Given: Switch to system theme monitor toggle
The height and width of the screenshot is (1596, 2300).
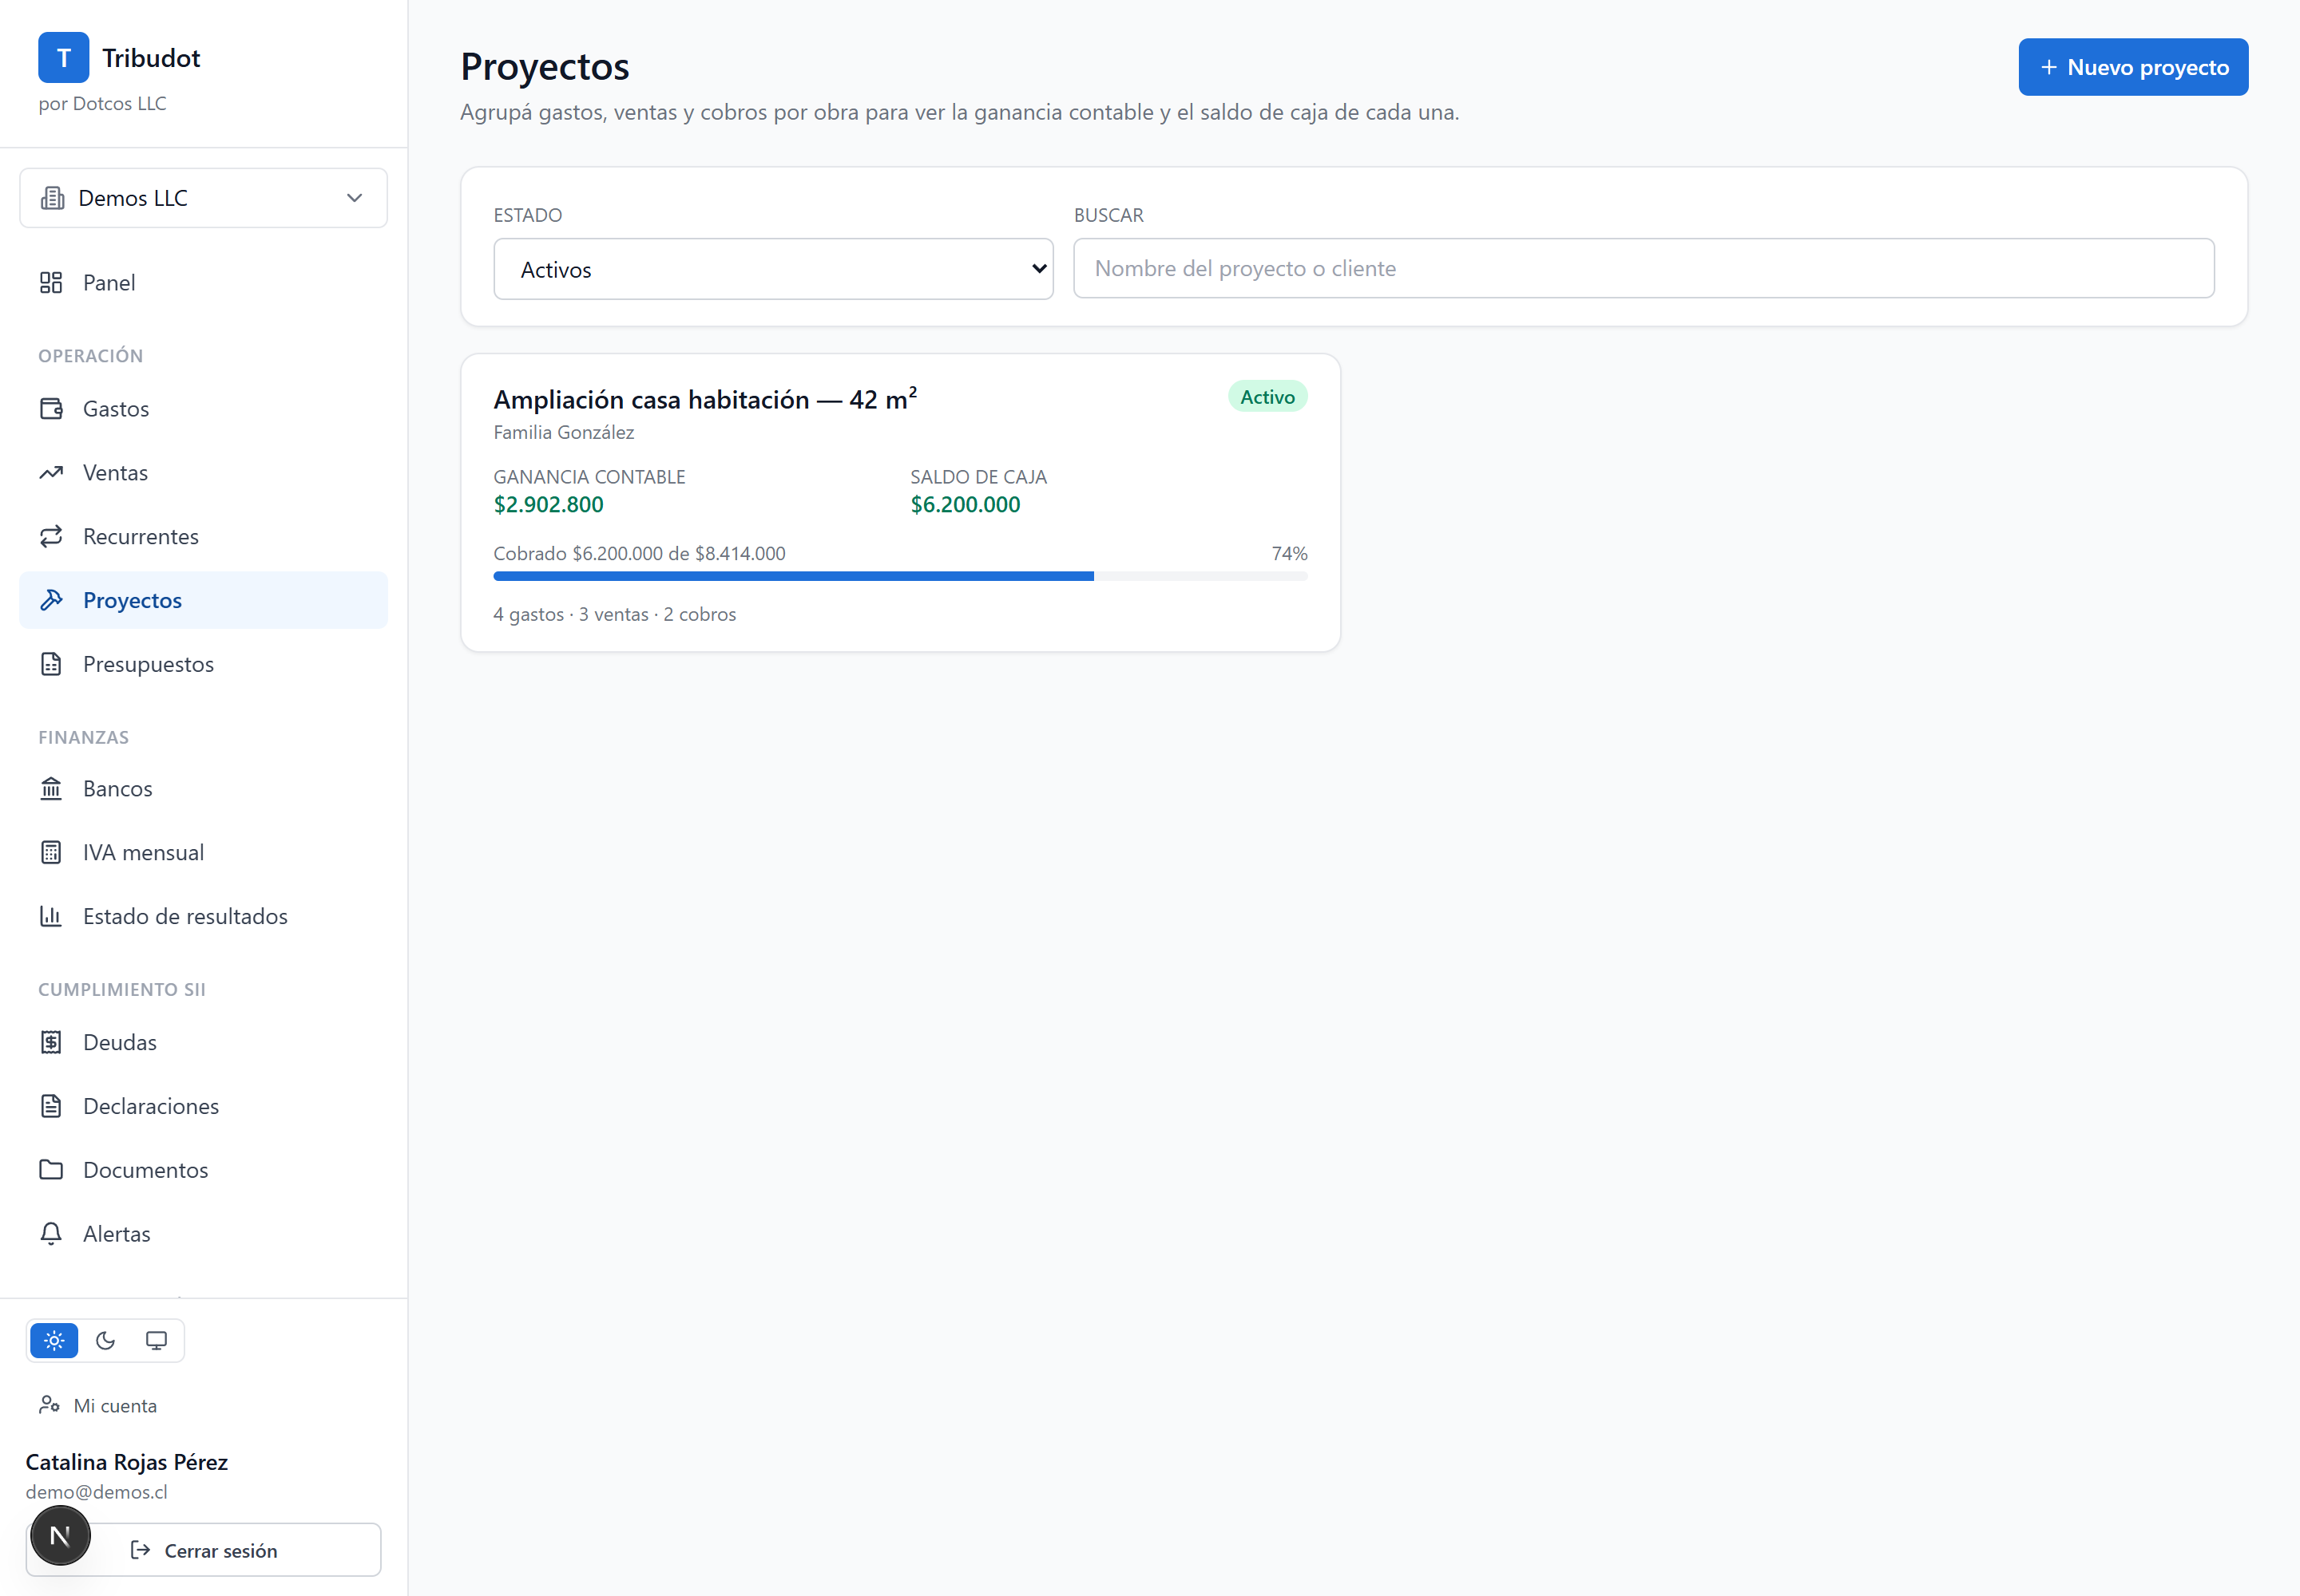Looking at the screenshot, I should (x=157, y=1341).
